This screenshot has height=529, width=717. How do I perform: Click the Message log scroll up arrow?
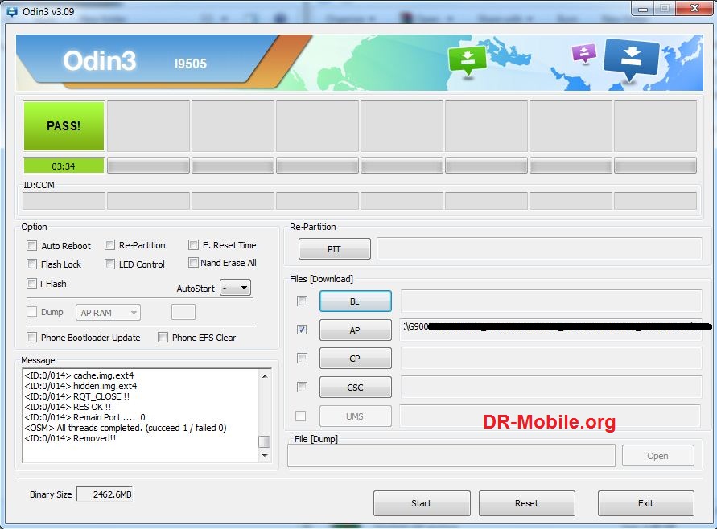(265, 376)
